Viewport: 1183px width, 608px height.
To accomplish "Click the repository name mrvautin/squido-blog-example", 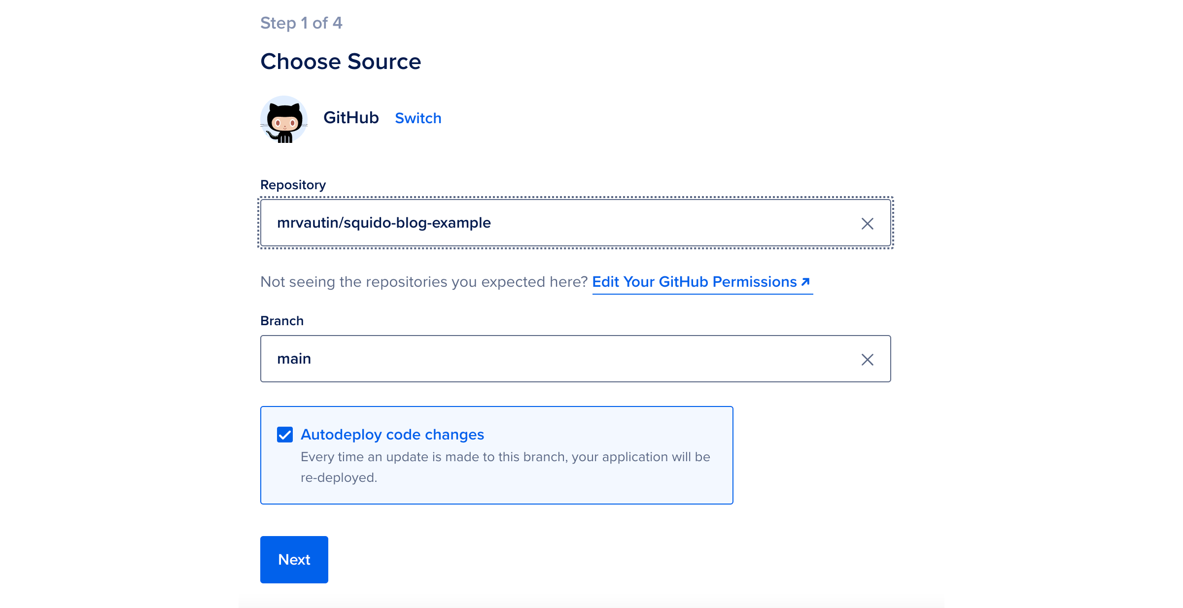I will (384, 223).
